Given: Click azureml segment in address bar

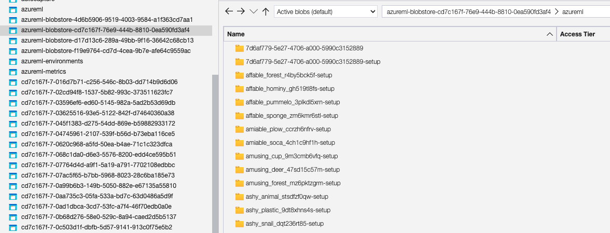Looking at the screenshot, I should [x=573, y=11].
